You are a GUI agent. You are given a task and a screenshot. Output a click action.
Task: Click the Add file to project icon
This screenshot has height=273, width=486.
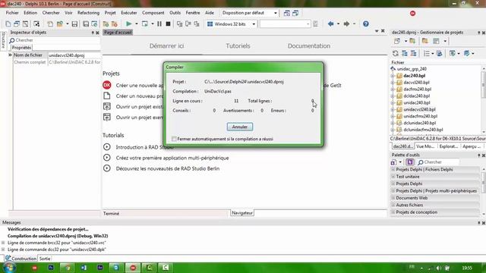click(x=106, y=24)
